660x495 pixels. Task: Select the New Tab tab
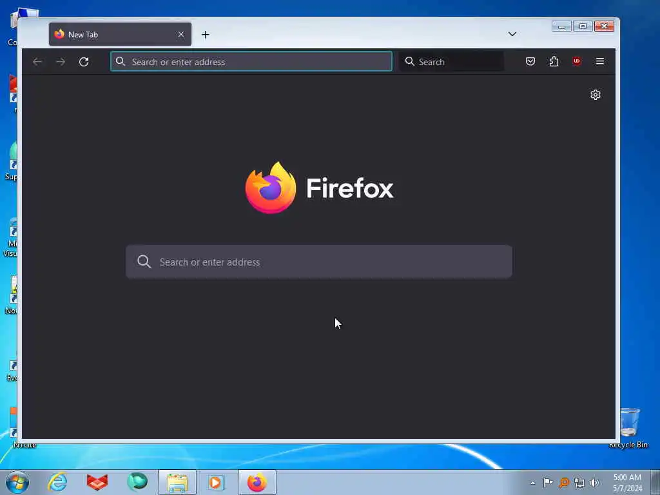[x=120, y=35]
